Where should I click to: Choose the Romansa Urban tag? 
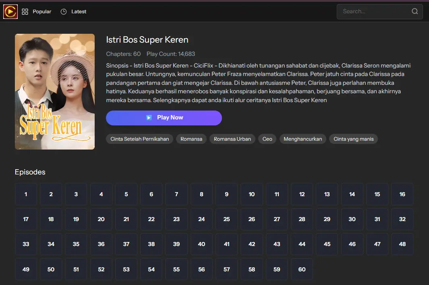pos(232,139)
